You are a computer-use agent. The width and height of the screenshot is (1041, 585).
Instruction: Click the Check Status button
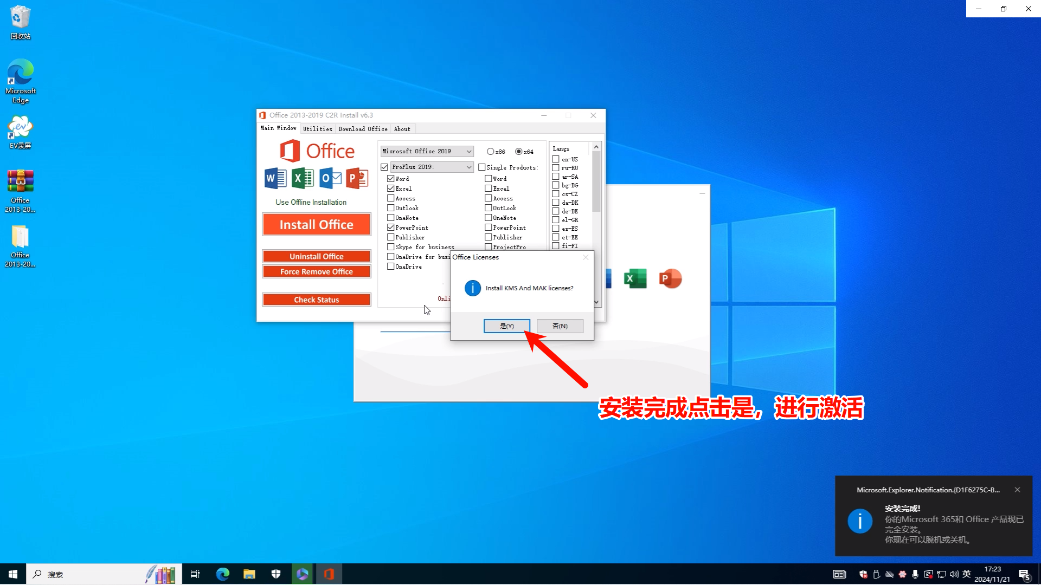click(317, 300)
